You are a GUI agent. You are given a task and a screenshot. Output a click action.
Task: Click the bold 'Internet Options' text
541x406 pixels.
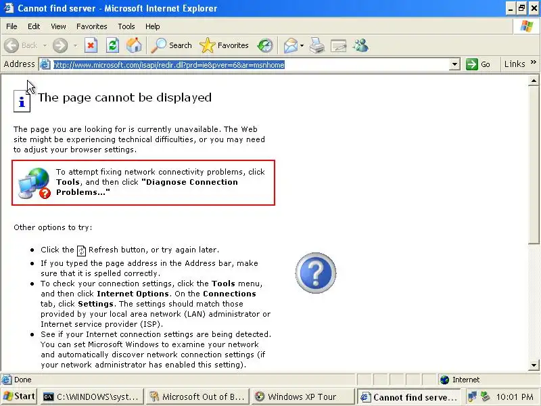133,294
